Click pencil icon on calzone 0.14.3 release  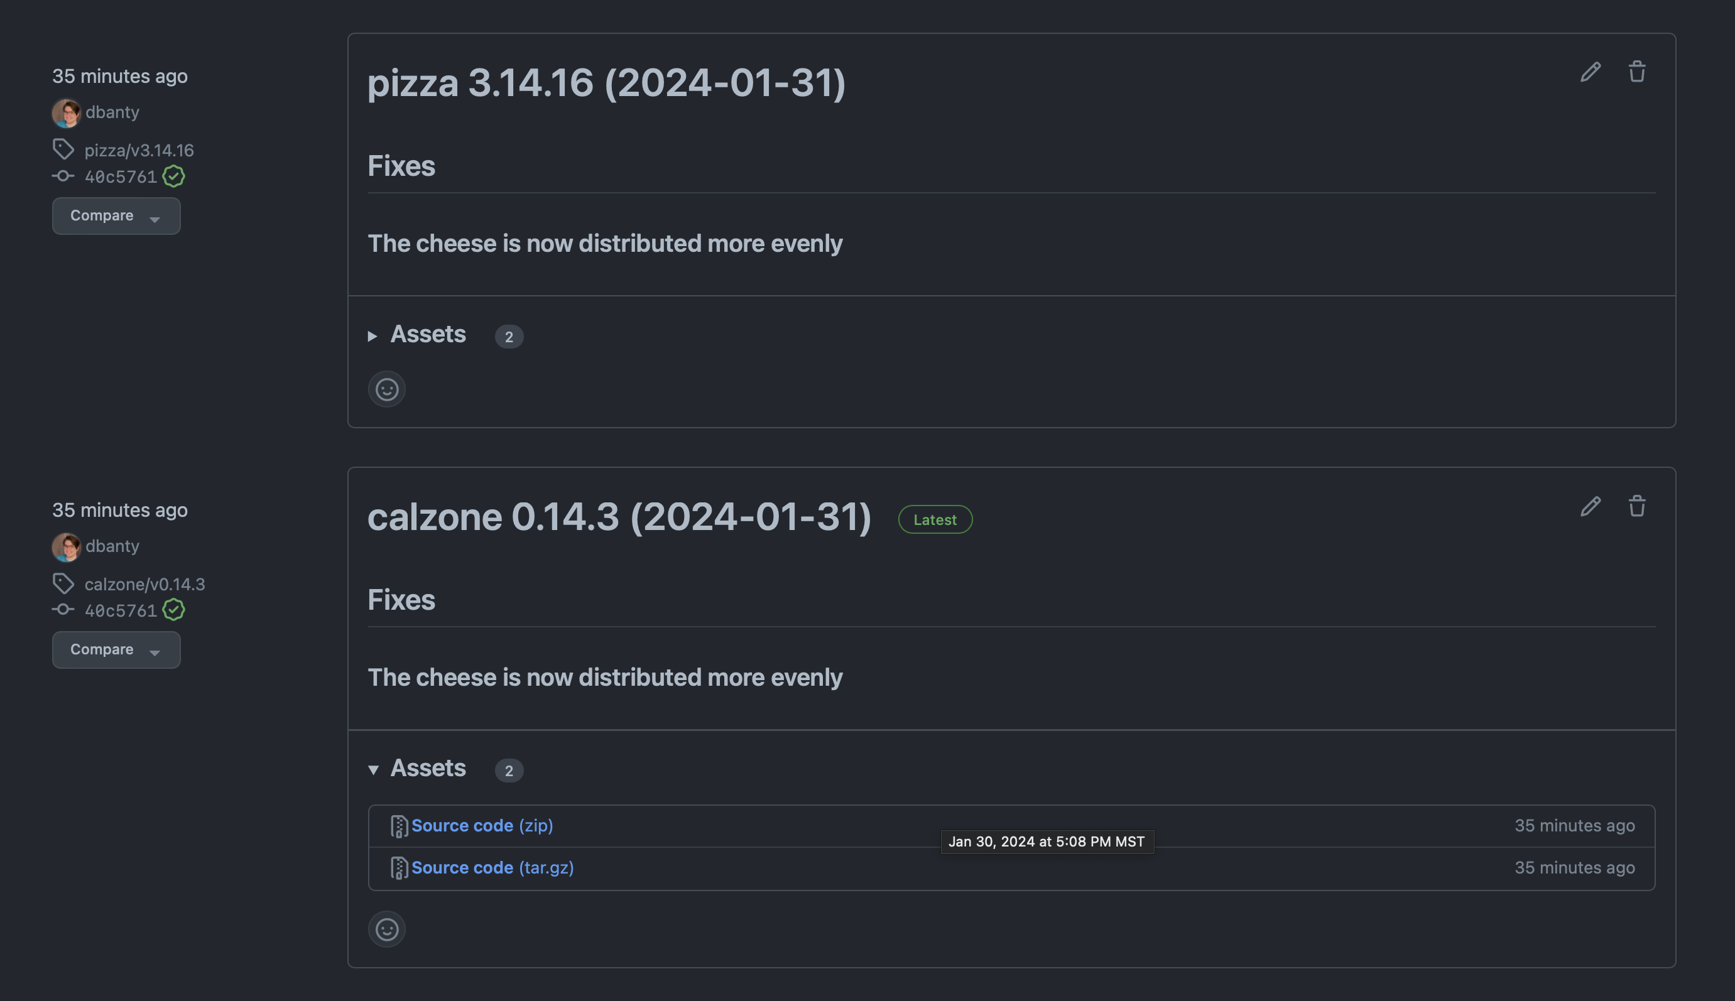pos(1590,506)
